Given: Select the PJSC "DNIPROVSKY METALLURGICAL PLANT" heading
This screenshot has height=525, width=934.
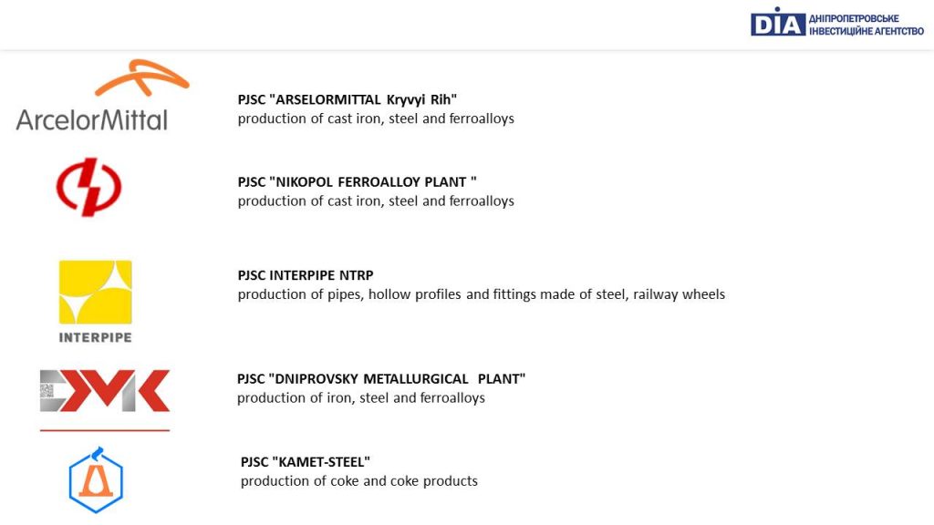Looking at the screenshot, I should 381,378.
